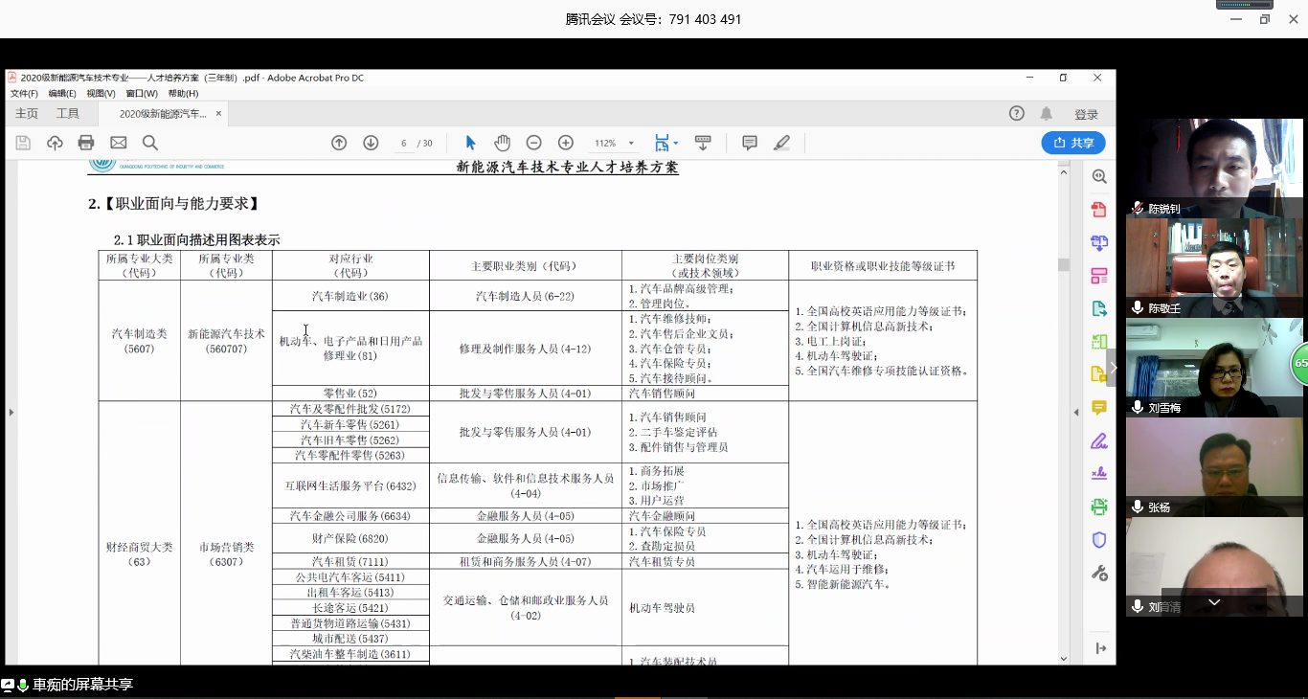Viewport: 1308px width, 699px height.
Task: Add a comment note icon
Action: coord(750,143)
